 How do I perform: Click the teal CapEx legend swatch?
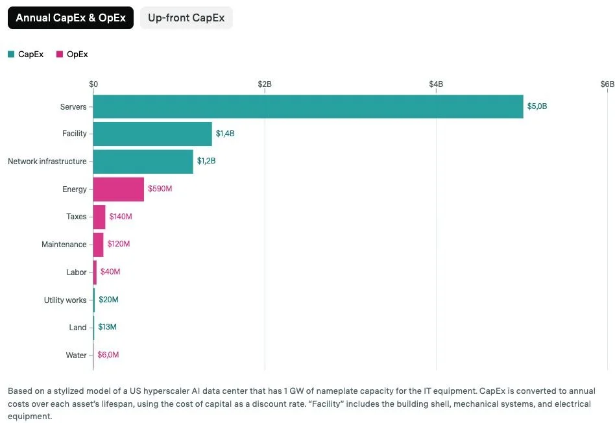tap(11, 54)
